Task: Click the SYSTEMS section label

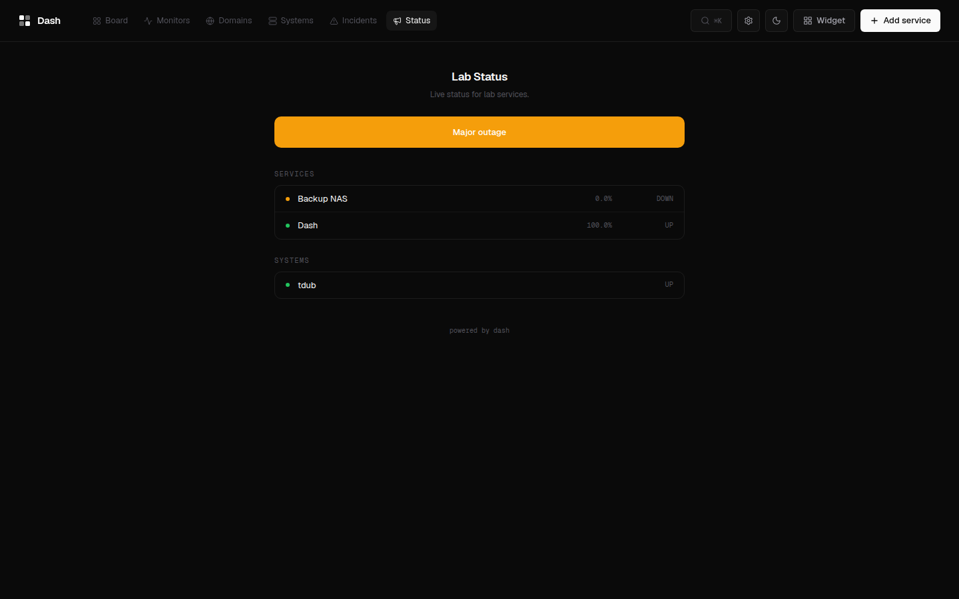Action: pyautogui.click(x=292, y=261)
